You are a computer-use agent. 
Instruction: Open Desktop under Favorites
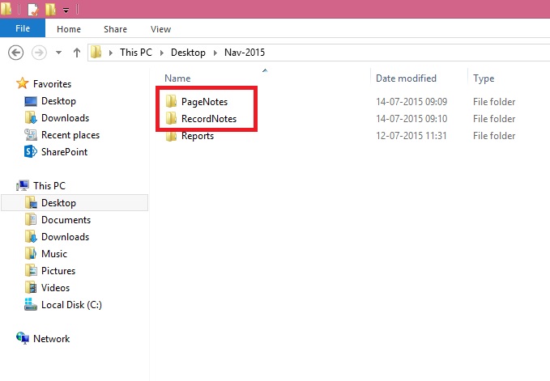point(58,101)
